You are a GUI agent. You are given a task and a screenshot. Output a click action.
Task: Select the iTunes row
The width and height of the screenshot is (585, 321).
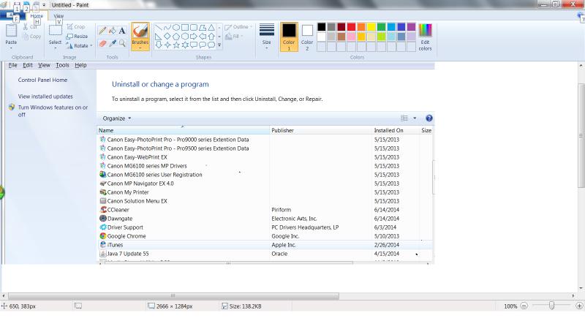click(x=265, y=245)
